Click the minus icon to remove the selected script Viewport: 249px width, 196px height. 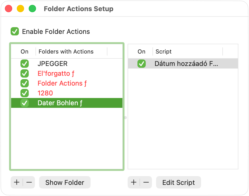coord(146,182)
